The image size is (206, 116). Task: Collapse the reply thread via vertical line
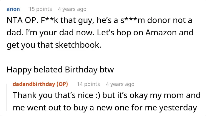pyautogui.click(x=7, y=97)
